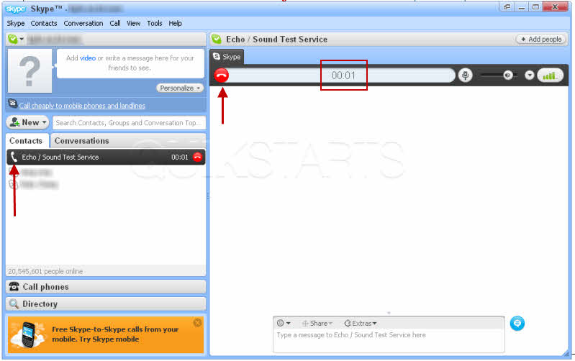Image resolution: width=575 pixels, height=361 pixels.
Task: Open the Personalize dropdown
Action: tap(180, 88)
